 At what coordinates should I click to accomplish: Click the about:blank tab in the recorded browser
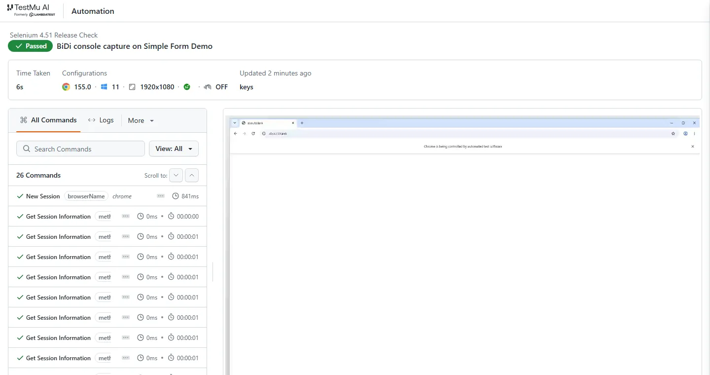pos(268,123)
